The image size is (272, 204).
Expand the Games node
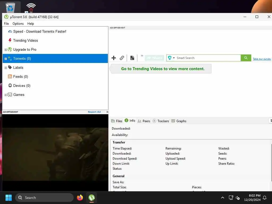(x=6, y=95)
